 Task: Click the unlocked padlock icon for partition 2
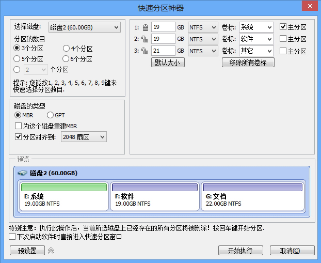point(145,39)
